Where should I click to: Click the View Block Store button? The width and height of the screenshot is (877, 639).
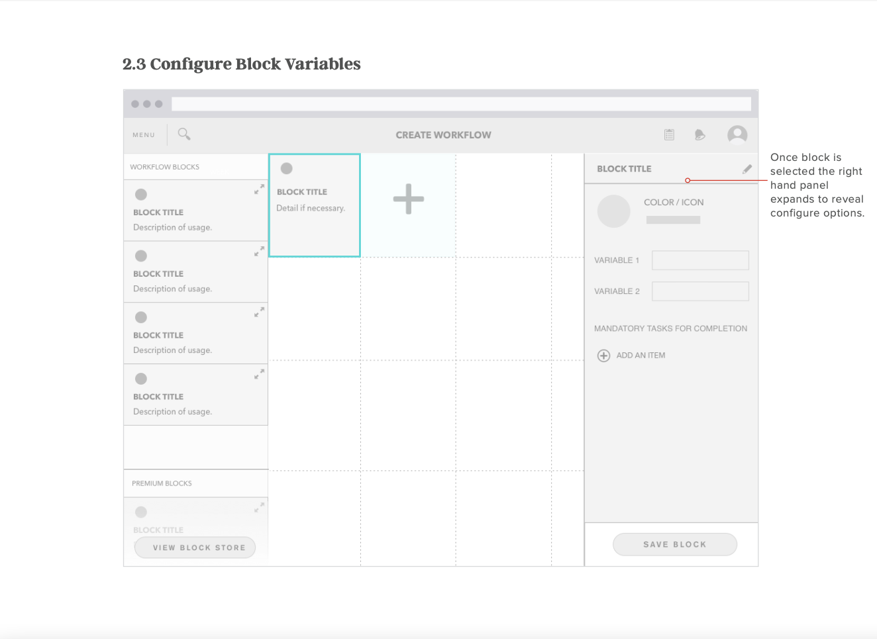[195, 548]
